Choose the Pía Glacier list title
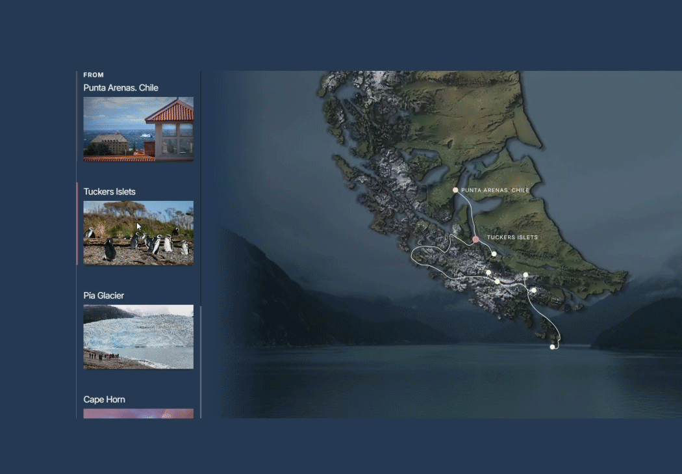Viewport: 682px width, 474px height. pyautogui.click(x=104, y=296)
